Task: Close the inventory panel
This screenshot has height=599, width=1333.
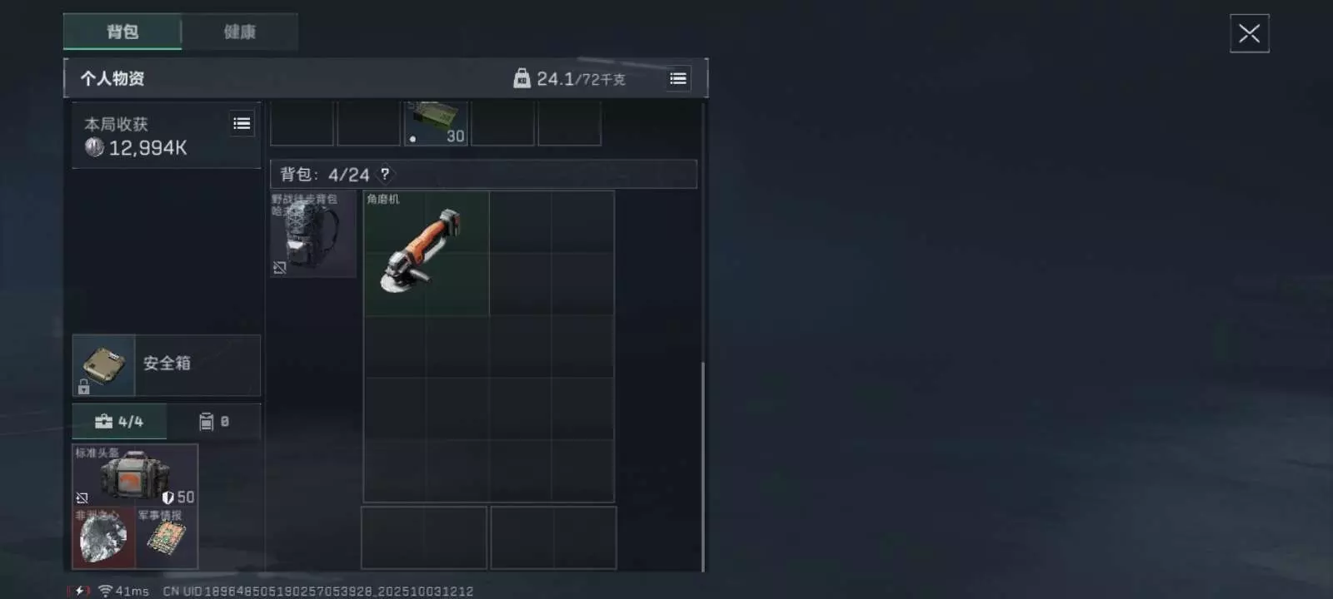Action: [1249, 33]
